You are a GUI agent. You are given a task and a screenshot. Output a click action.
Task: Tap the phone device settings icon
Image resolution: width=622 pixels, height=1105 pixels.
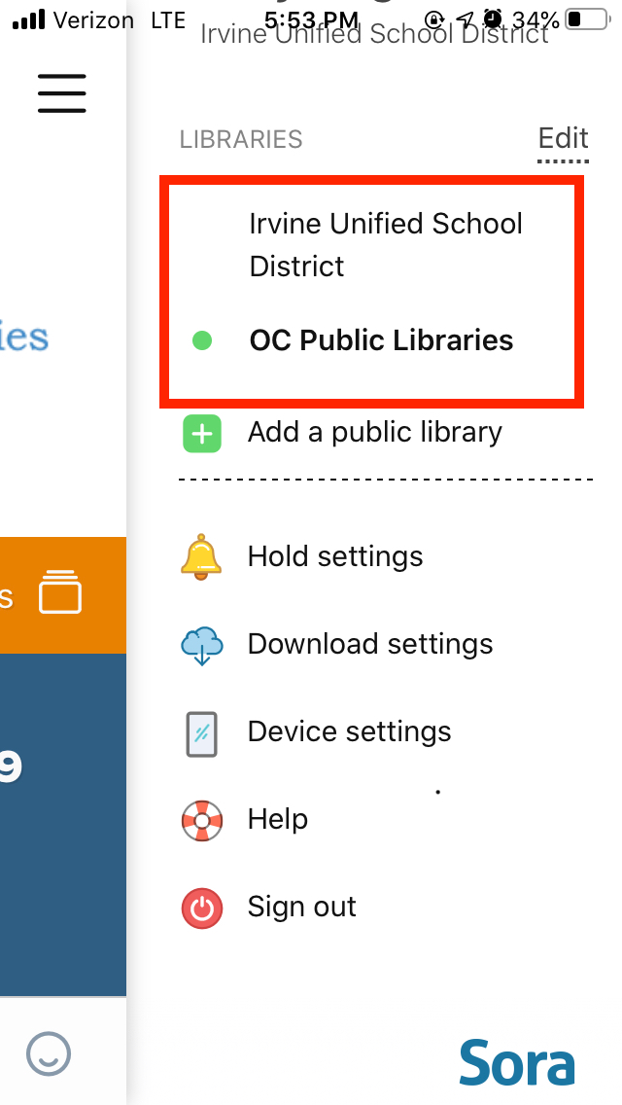pyautogui.click(x=201, y=734)
